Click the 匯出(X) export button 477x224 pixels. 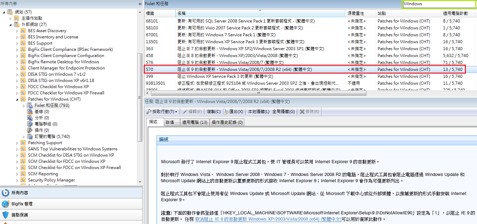tap(233, 112)
